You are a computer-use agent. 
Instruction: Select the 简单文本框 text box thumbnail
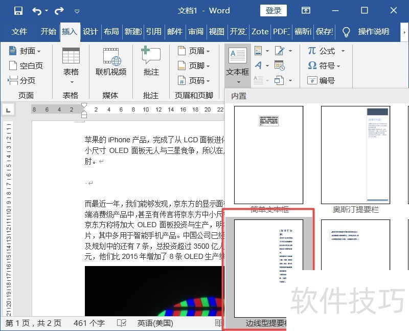pos(268,155)
